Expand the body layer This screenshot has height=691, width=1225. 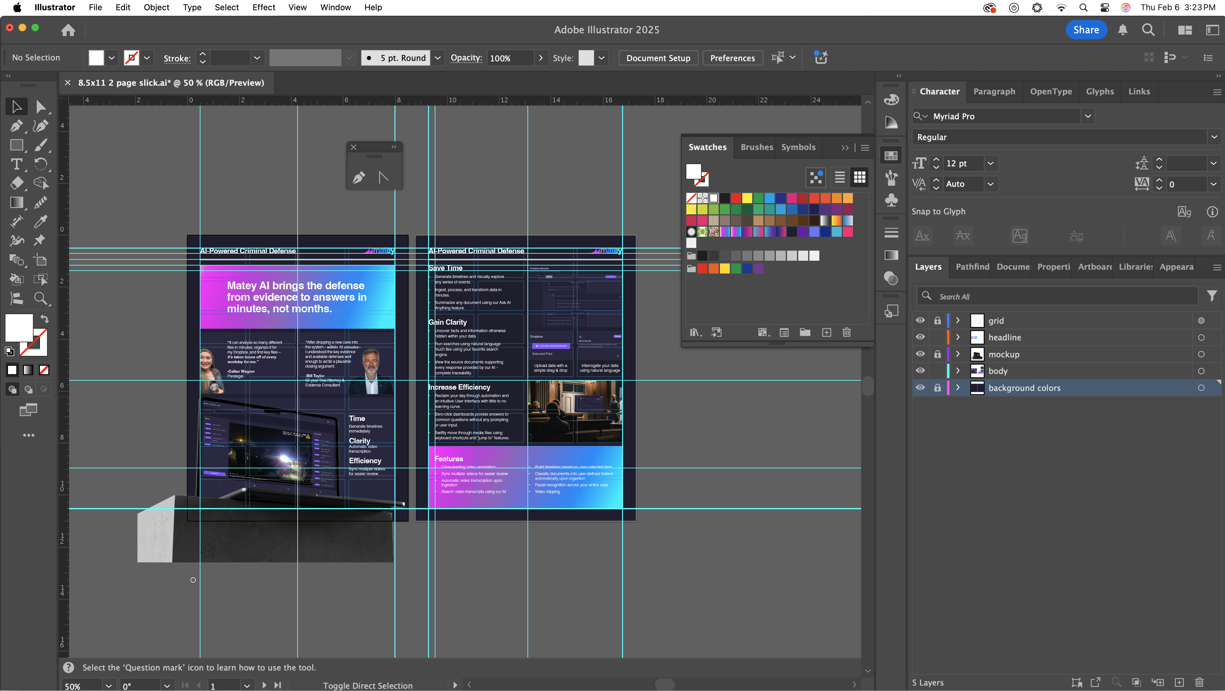click(958, 371)
